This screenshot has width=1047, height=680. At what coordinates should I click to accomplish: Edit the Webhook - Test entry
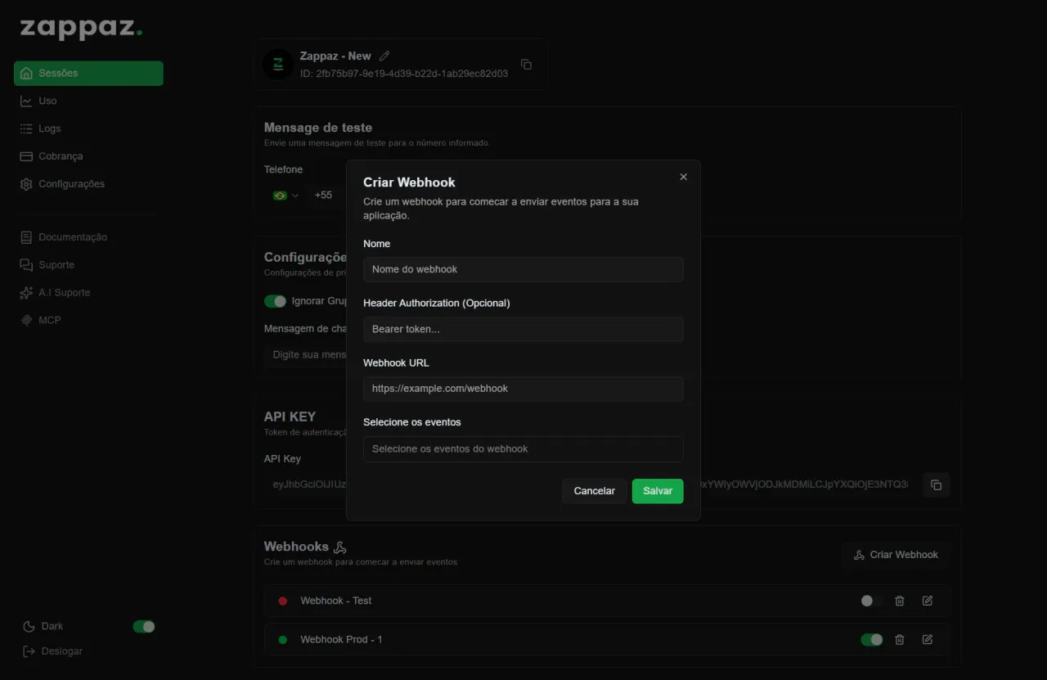928,601
